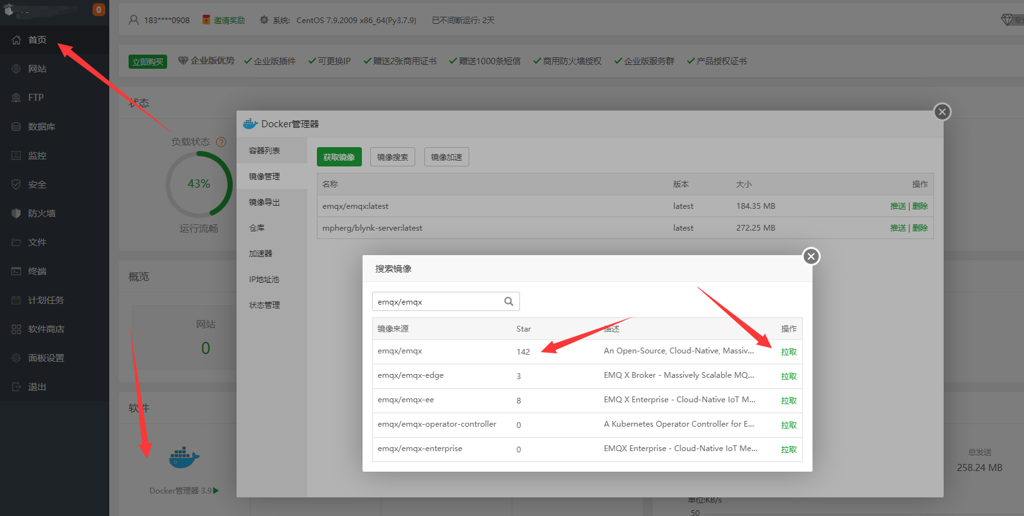The width and height of the screenshot is (1024, 516).
Task: Click the 面板设置 gear icon
Action: coord(16,358)
